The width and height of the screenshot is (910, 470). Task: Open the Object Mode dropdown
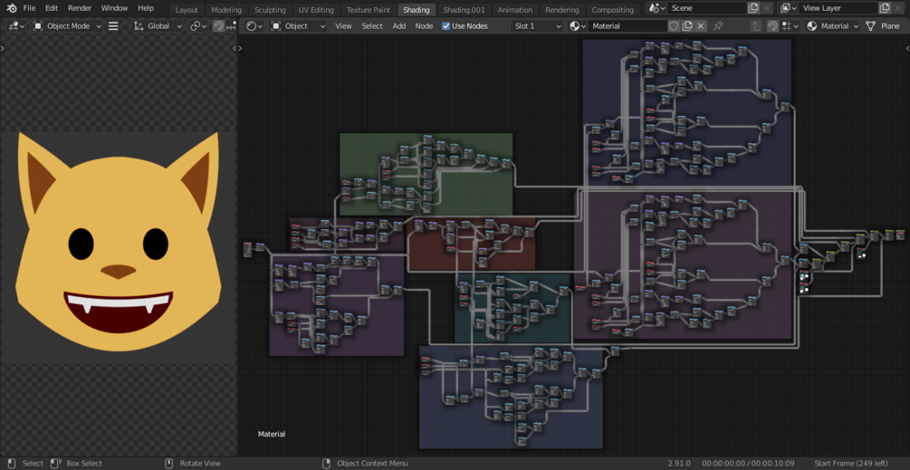pyautogui.click(x=66, y=26)
